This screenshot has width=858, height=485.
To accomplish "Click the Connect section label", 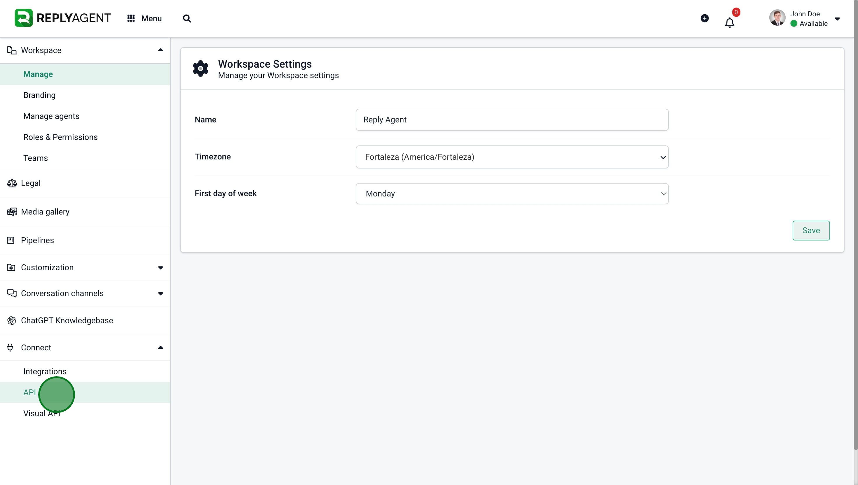I will [x=36, y=348].
